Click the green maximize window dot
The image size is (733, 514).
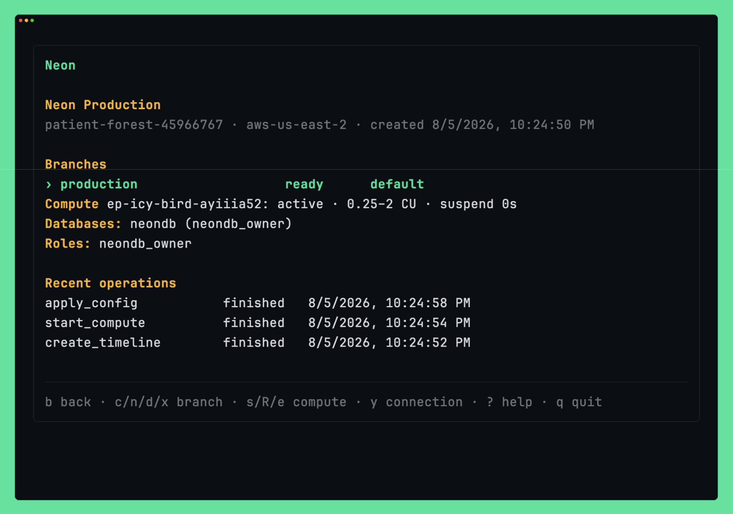(x=32, y=20)
